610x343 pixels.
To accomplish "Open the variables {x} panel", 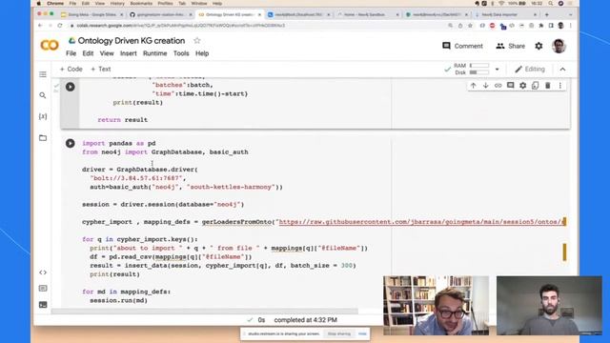I will [43, 116].
